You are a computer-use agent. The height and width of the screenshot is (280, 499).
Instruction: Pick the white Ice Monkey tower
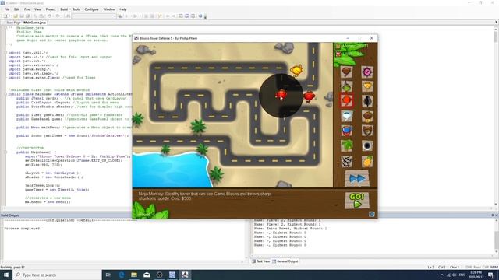(346, 116)
